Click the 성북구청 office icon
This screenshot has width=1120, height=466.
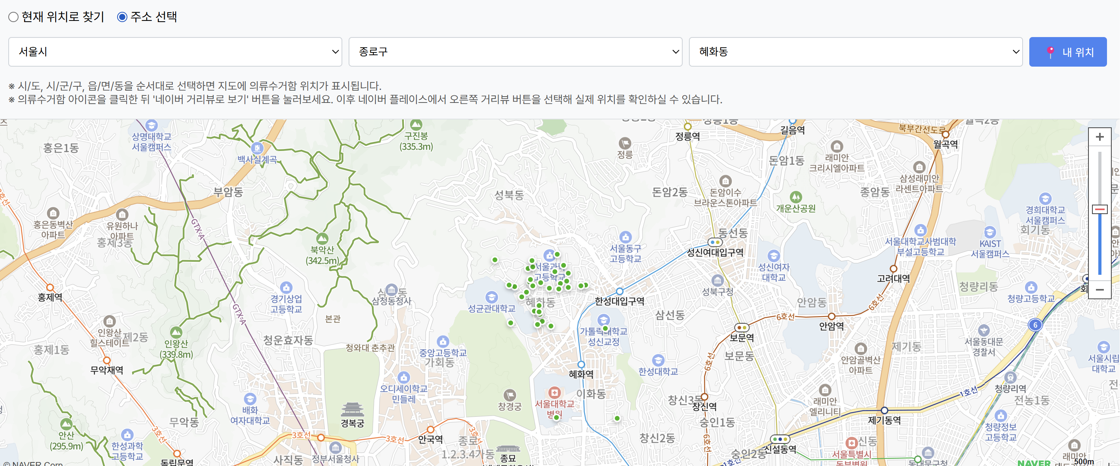tap(717, 280)
